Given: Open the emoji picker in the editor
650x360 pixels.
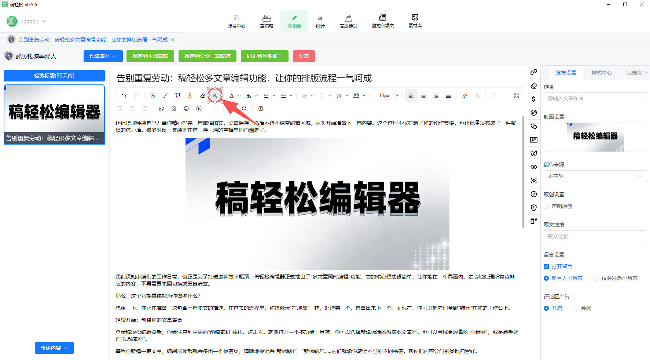Looking at the screenshot, I should [186, 109].
